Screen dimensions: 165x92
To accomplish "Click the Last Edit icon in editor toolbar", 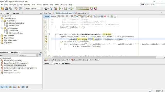I will [x=59, y=16].
